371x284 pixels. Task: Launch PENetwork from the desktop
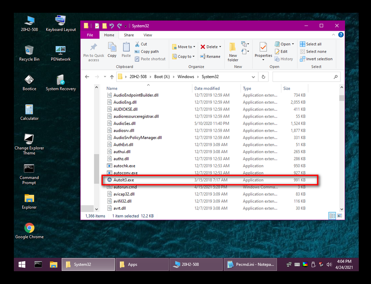60,53
